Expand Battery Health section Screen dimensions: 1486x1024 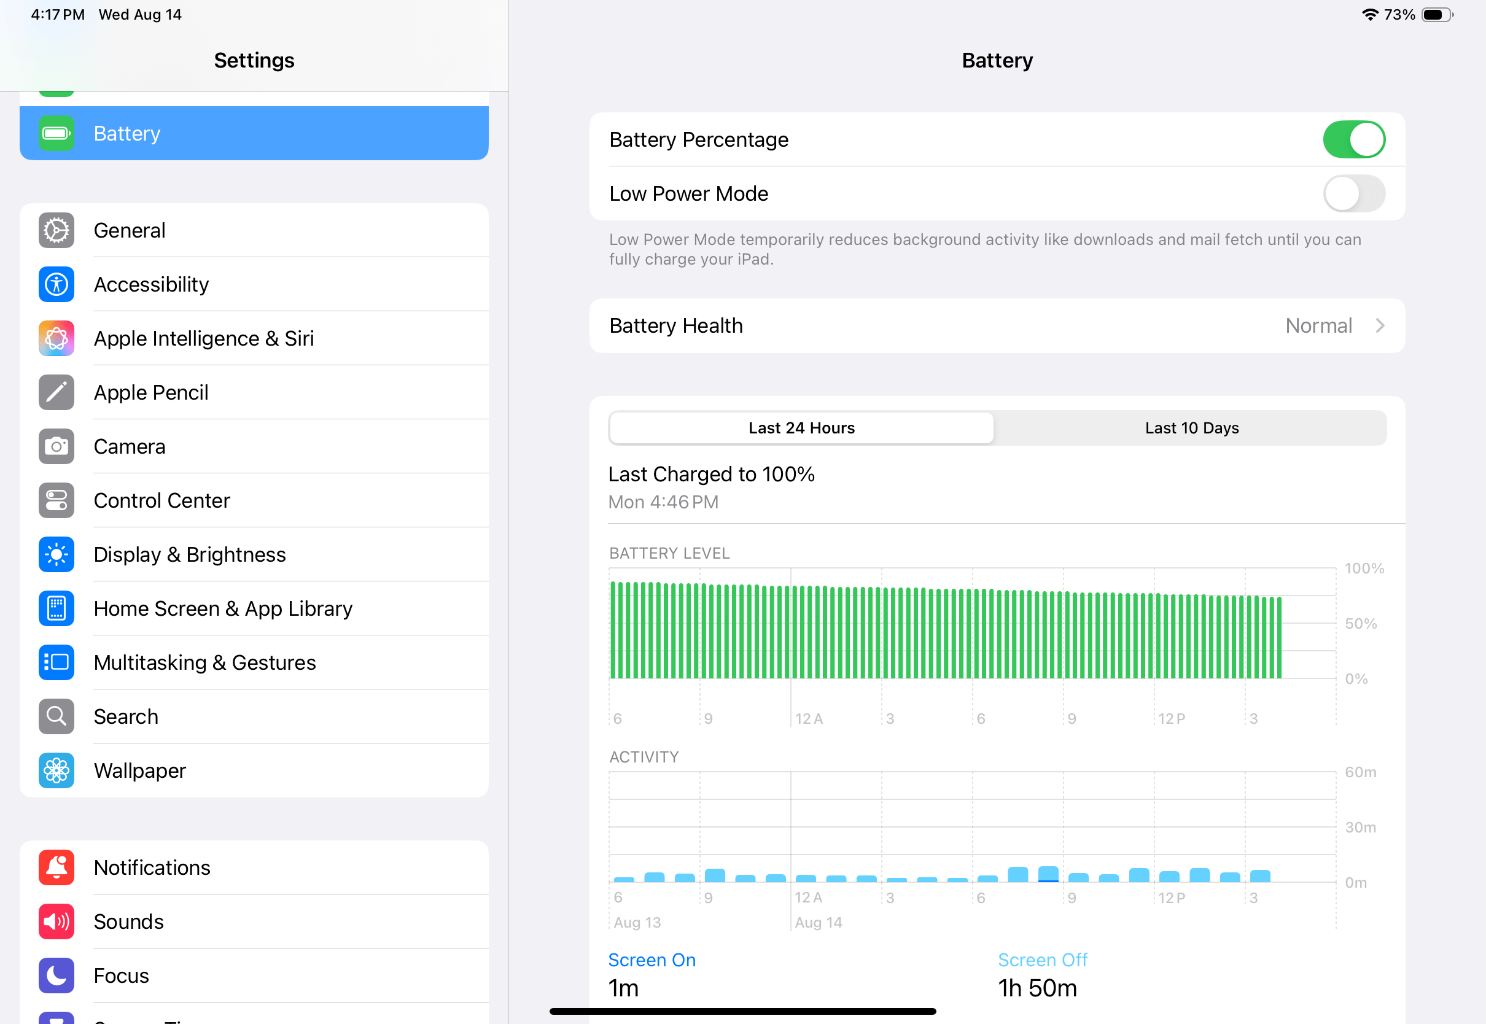(998, 325)
